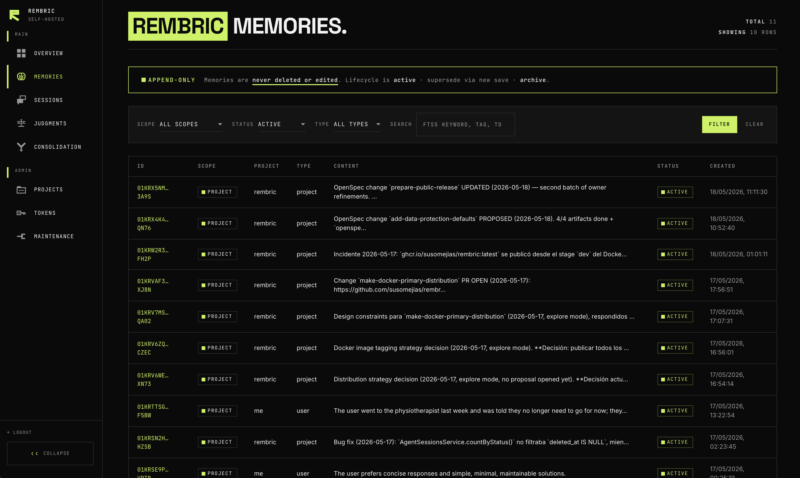Open memory 01KRX4K4…QN76
This screenshot has width=800, height=478.
coord(153,224)
